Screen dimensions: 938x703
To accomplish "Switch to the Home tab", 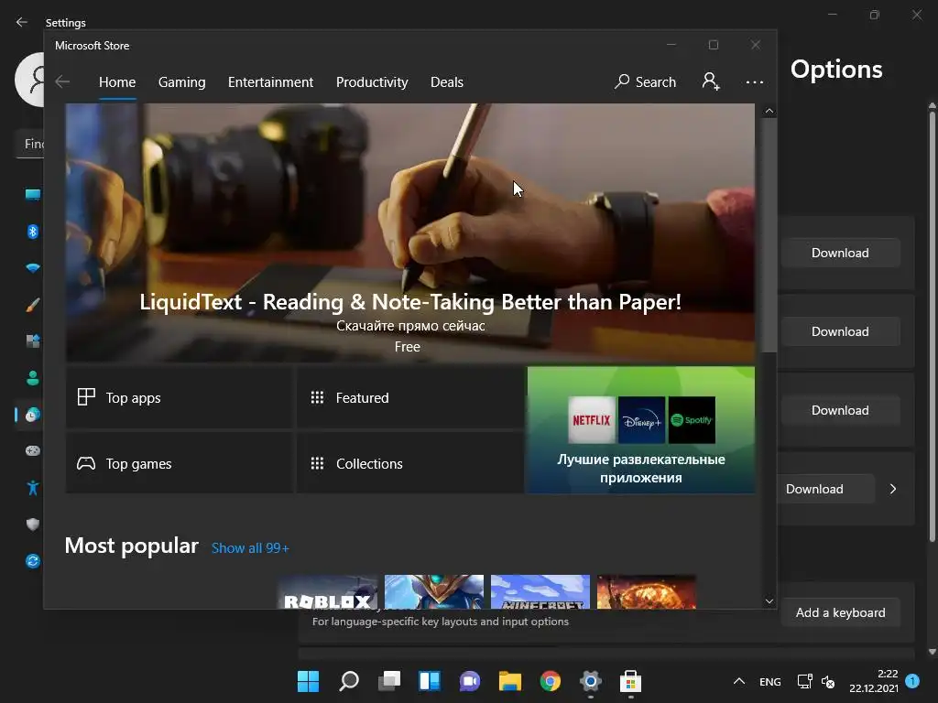I will coord(117,81).
